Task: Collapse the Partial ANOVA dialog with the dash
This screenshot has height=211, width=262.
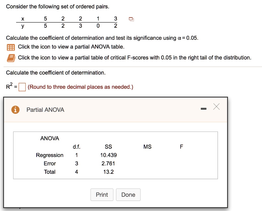Action: [204, 108]
